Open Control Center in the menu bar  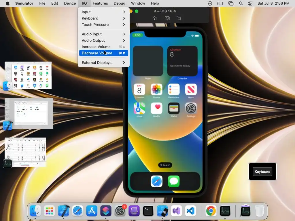click(250, 3)
